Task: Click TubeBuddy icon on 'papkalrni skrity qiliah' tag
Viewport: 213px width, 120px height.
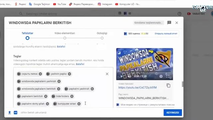Action: point(19,104)
